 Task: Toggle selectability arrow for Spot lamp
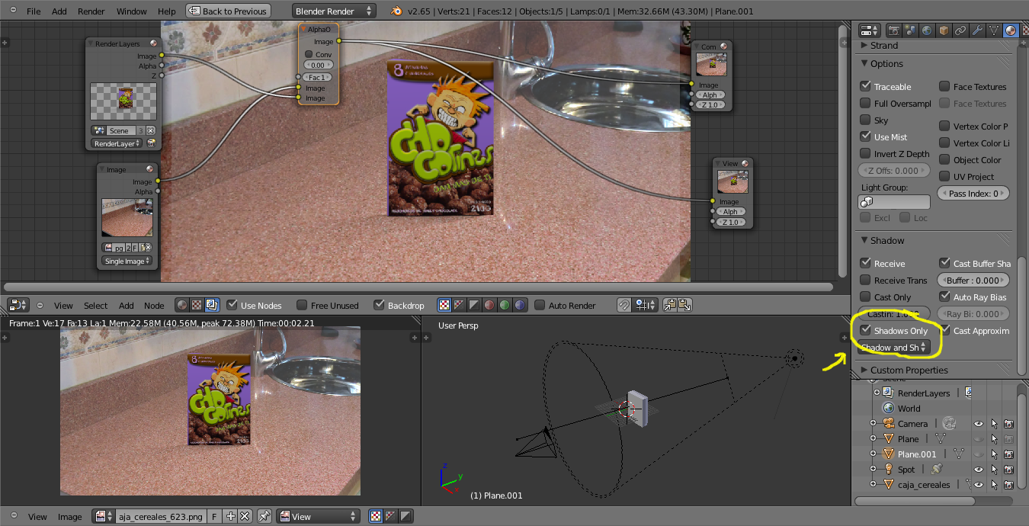(x=994, y=470)
